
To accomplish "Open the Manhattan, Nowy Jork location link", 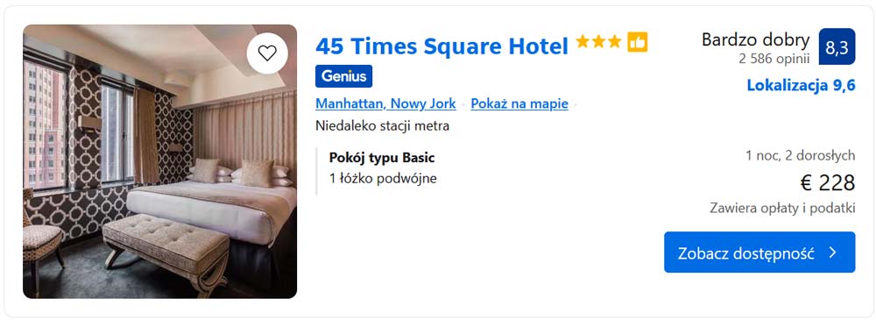I will tap(385, 103).
